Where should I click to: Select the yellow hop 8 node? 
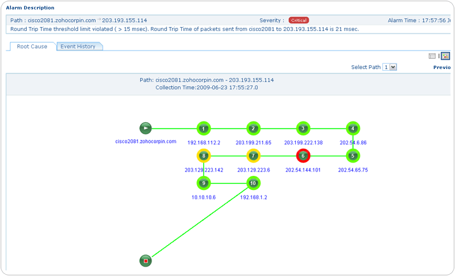click(x=203, y=156)
